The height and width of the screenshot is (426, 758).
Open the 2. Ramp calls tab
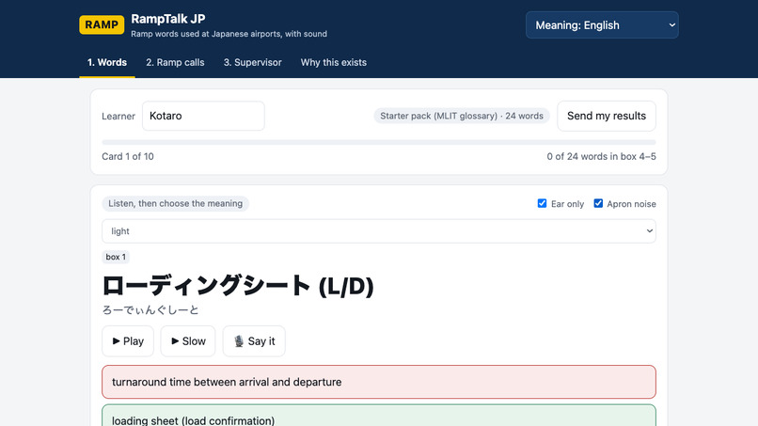[x=175, y=62]
